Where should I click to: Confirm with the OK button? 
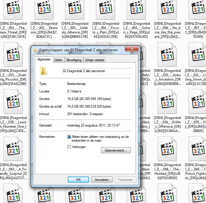click(78, 180)
